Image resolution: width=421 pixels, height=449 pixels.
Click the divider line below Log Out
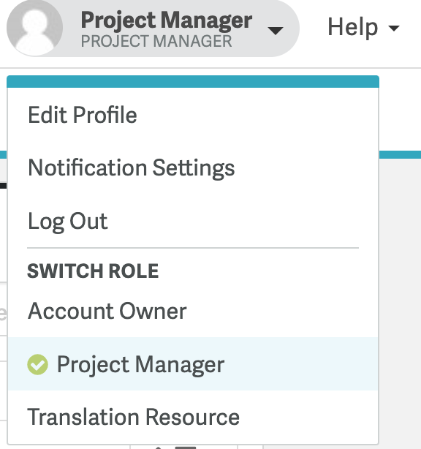point(193,248)
